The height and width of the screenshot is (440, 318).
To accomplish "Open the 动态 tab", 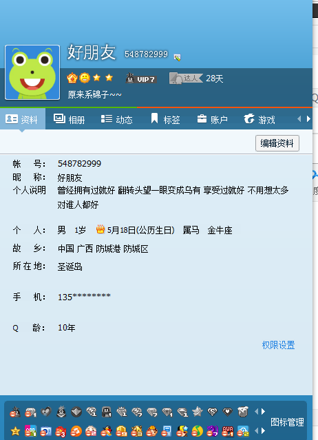I will pyautogui.click(x=116, y=119).
